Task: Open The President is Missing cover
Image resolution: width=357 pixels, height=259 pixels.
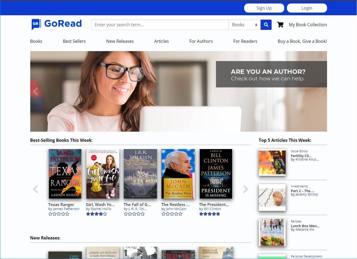Action: pyautogui.click(x=216, y=174)
